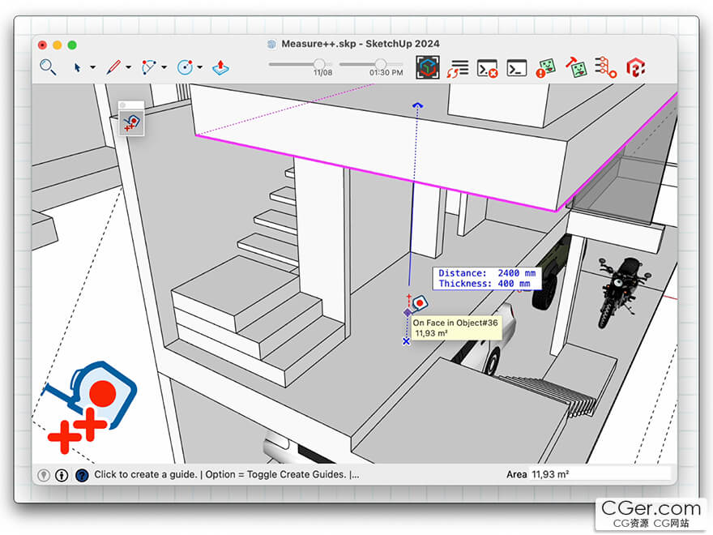Open dropdown arrow next to Select tool
713x535 pixels.
click(x=92, y=68)
